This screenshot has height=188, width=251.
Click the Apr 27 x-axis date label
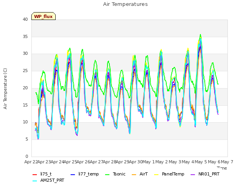[96, 162]
